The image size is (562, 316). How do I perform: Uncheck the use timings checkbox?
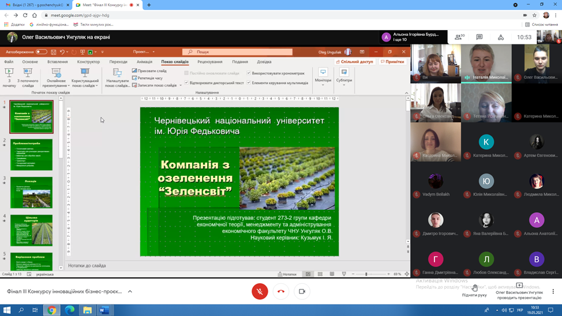[x=249, y=73]
